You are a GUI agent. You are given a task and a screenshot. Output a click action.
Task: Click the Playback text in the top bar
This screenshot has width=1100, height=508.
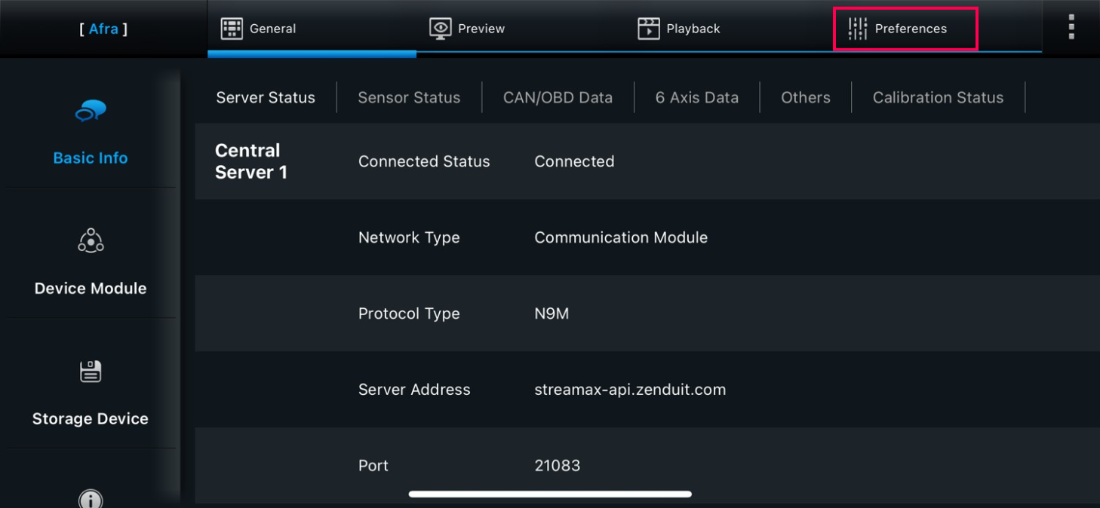(693, 29)
